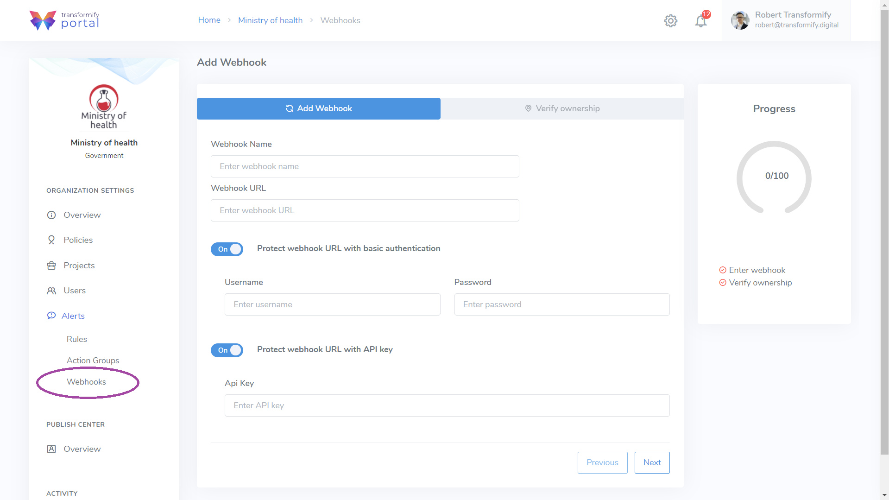889x500 pixels.
Task: Switch to the Verify ownership tab
Action: (562, 108)
